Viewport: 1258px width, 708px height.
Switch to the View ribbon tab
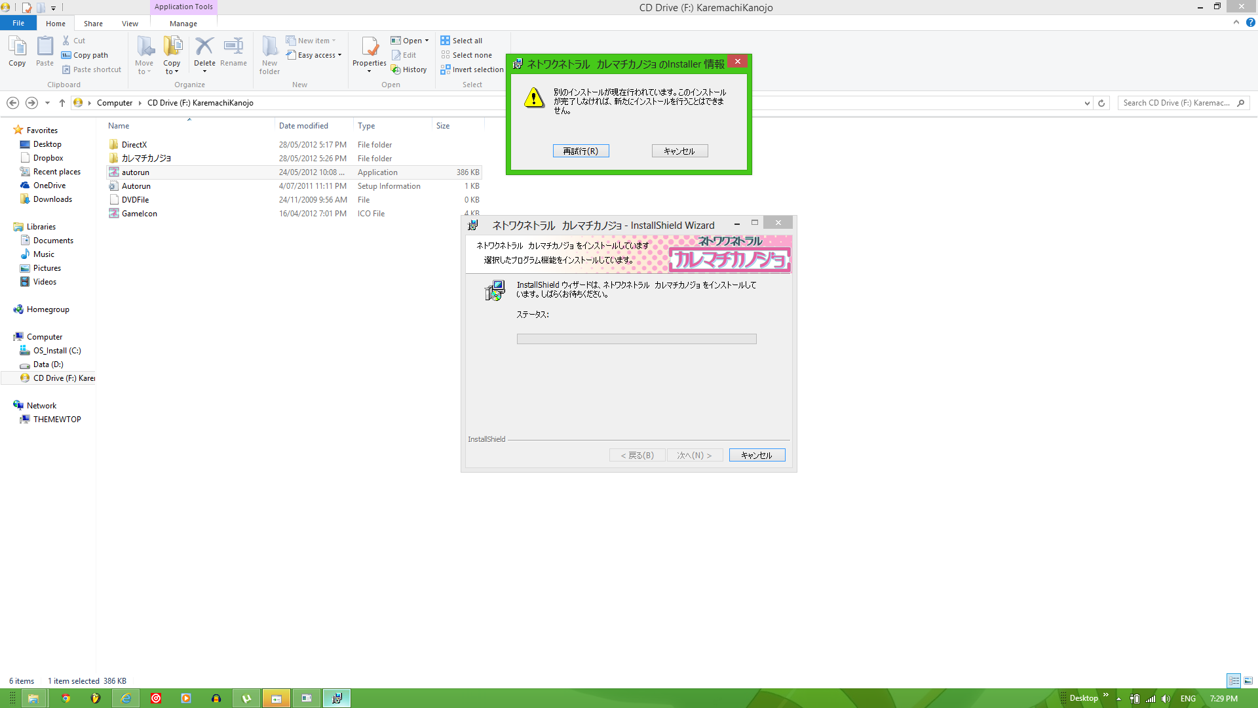click(130, 24)
